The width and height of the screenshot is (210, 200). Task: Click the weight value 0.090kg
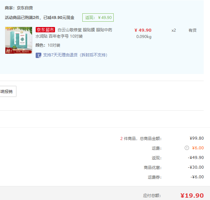click(x=144, y=37)
